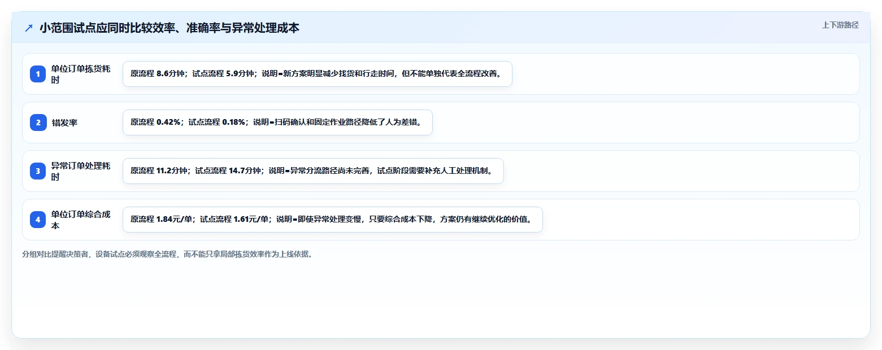Click the label 单位订单拣货耗时

81,74
